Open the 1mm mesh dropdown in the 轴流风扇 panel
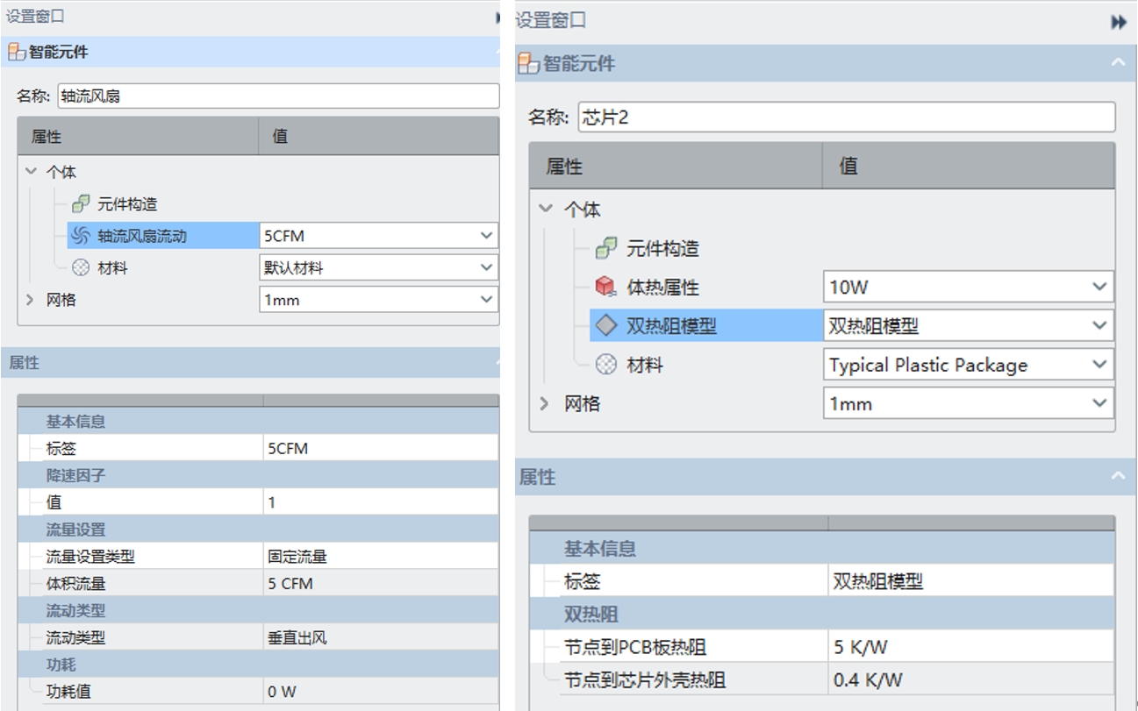The height and width of the screenshot is (711, 1138). point(487,300)
